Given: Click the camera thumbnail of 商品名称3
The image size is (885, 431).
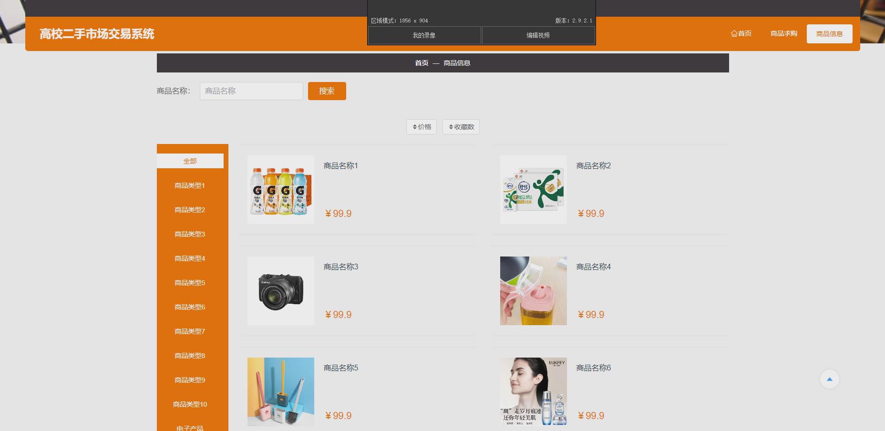Looking at the screenshot, I should [x=280, y=290].
